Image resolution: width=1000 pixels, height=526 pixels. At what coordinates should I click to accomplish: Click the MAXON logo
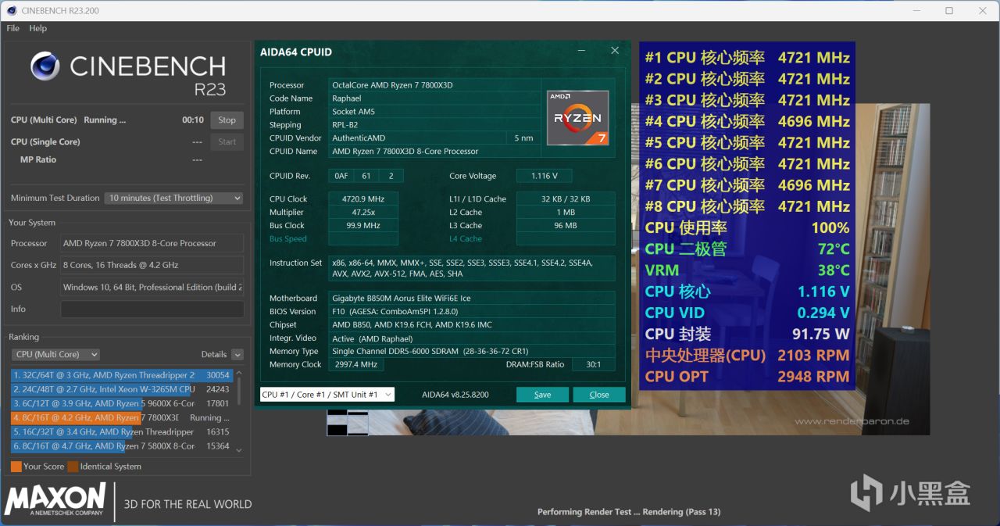[x=55, y=501]
